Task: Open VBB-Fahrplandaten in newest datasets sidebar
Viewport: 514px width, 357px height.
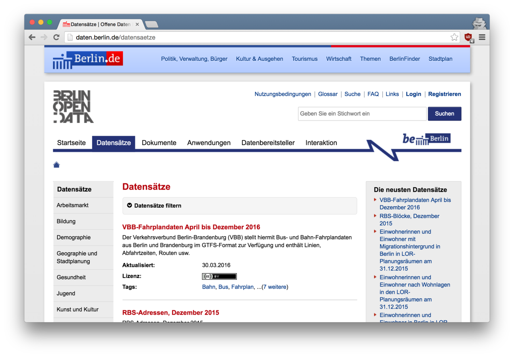Action: pyautogui.click(x=415, y=204)
